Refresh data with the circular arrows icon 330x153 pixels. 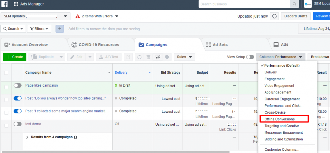[x=275, y=16]
